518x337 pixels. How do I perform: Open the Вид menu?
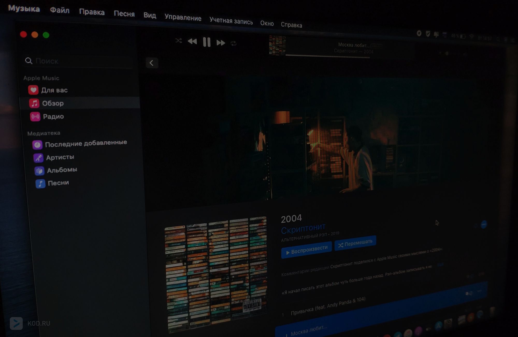tap(150, 15)
